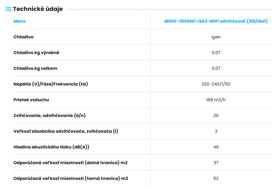Select the Zvlhčovanie, odvlhčovanie (á/n) label
The height and width of the screenshot is (189, 272).
[50, 116]
